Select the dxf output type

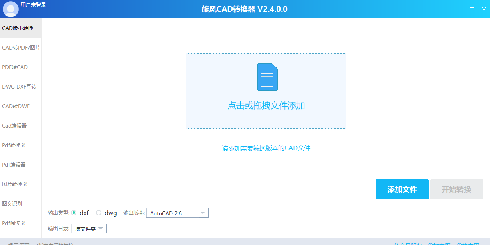coord(74,213)
